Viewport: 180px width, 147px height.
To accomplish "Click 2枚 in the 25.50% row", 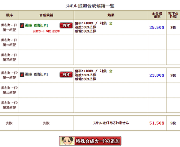I will [173, 27].
